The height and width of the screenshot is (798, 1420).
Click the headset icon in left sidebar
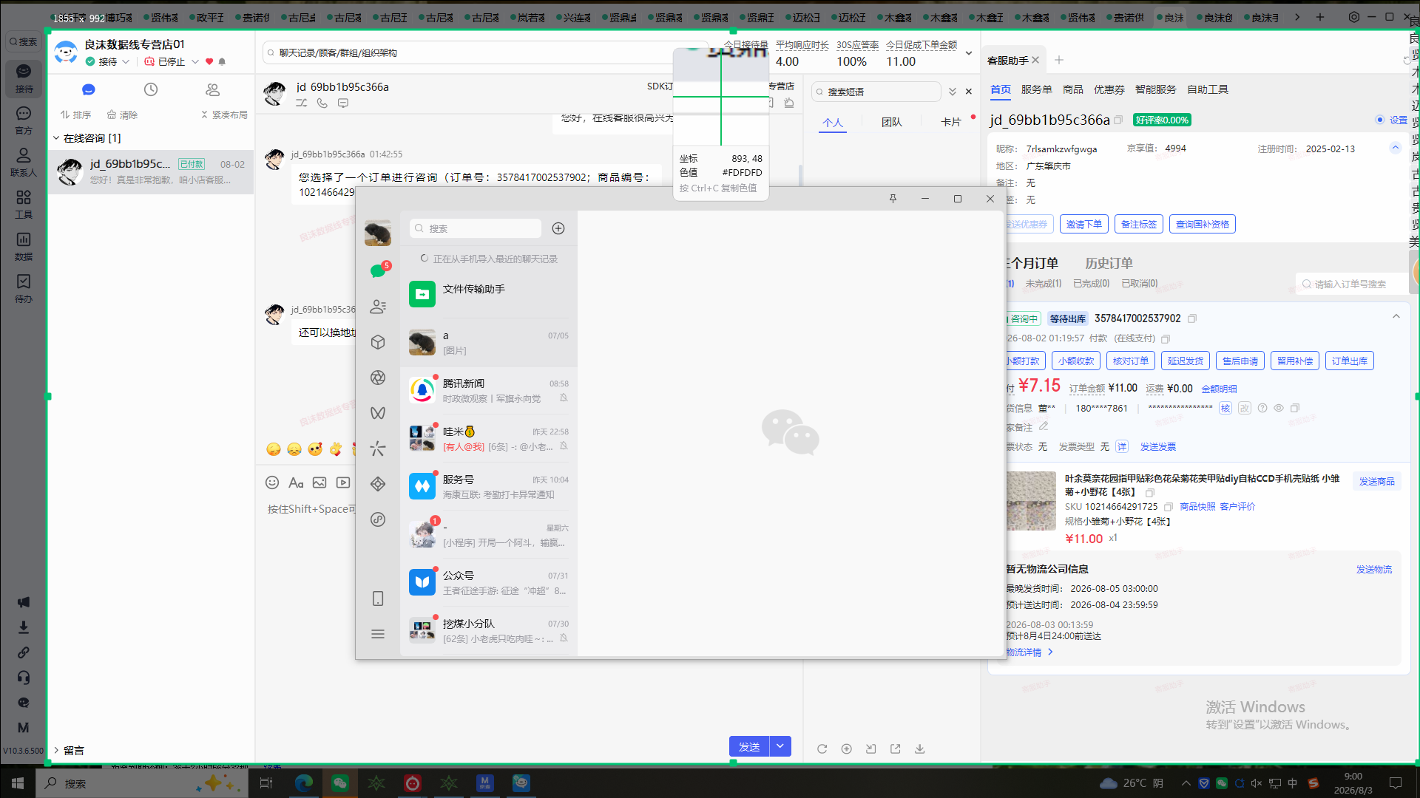24,678
